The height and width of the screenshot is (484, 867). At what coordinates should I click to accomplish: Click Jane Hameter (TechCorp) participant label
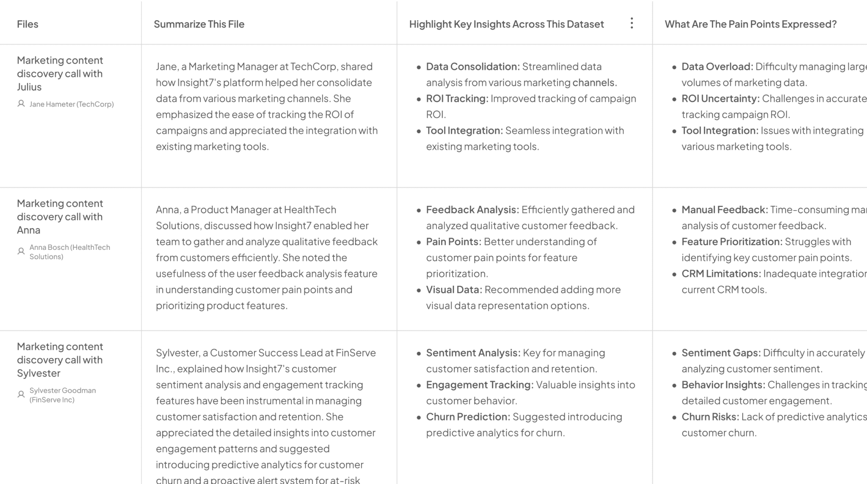coord(71,104)
